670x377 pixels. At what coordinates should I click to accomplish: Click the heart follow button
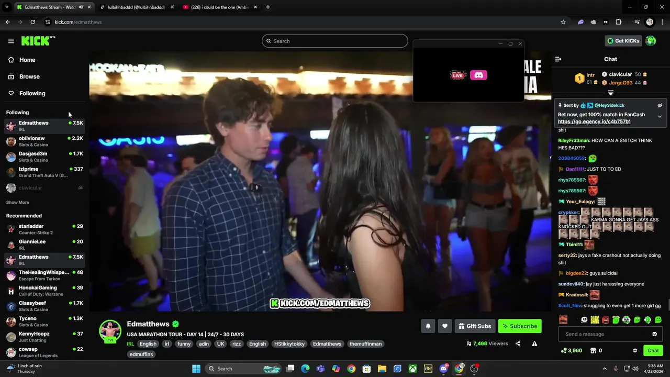(444, 326)
